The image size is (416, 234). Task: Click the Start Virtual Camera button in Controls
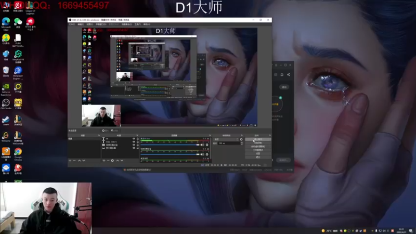coord(258,147)
